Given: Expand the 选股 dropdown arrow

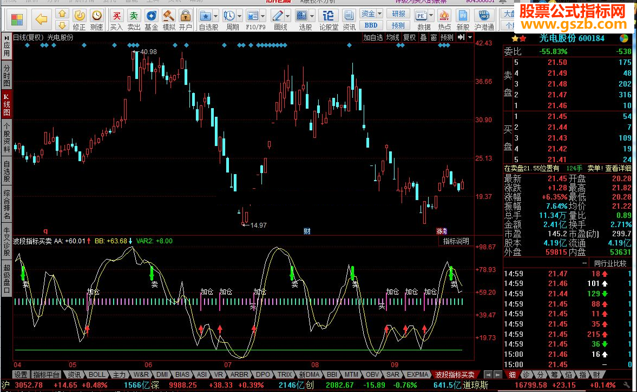Looking at the screenshot, I should (312, 16).
